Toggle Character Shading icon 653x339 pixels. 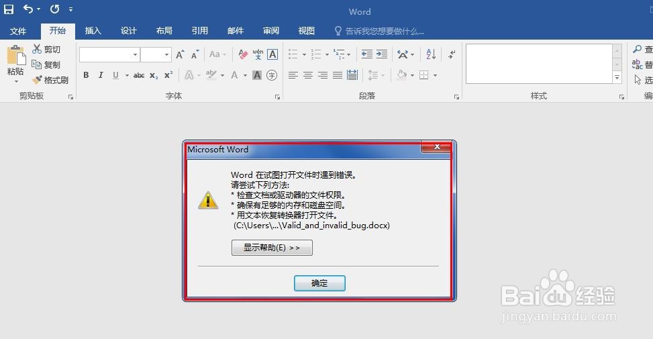pos(257,75)
